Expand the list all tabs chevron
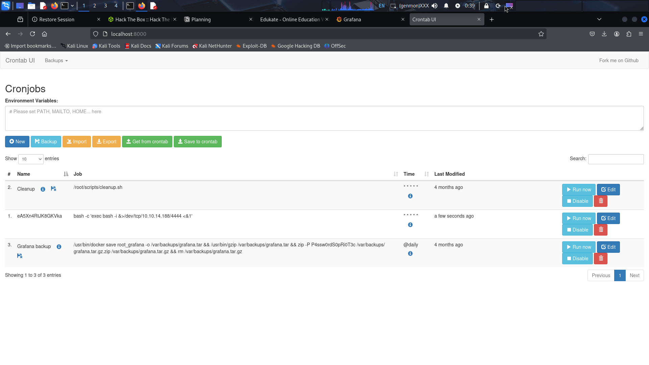Screen dimensions: 649x365 599,19
